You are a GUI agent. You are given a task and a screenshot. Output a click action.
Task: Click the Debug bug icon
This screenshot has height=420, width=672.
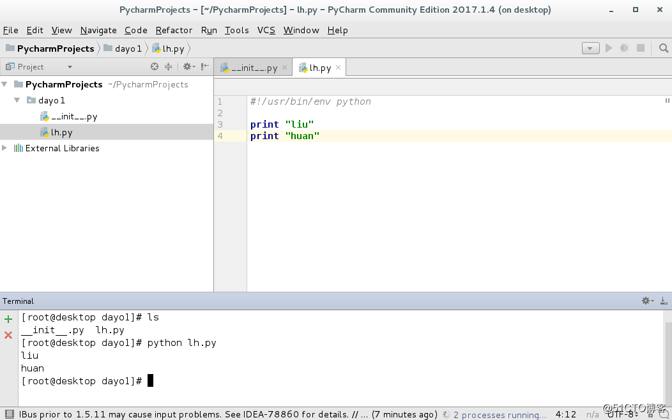point(625,48)
